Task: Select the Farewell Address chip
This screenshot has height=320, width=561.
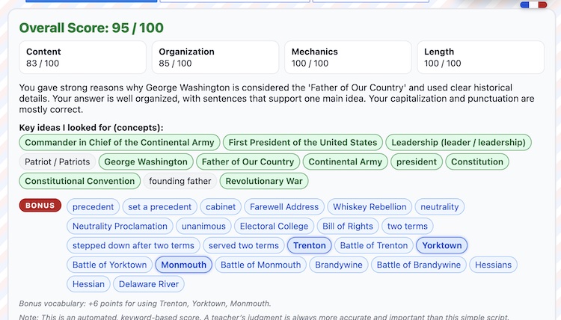Action: pos(284,206)
